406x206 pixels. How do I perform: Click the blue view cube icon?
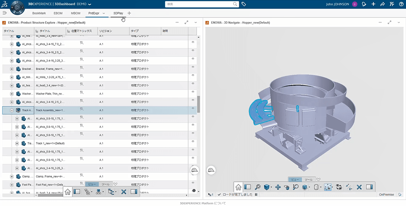click(267, 187)
